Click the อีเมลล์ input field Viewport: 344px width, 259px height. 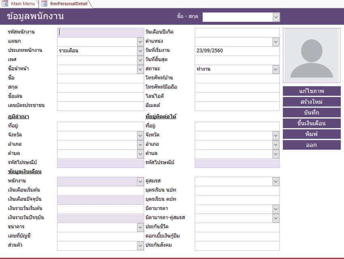(x=237, y=106)
